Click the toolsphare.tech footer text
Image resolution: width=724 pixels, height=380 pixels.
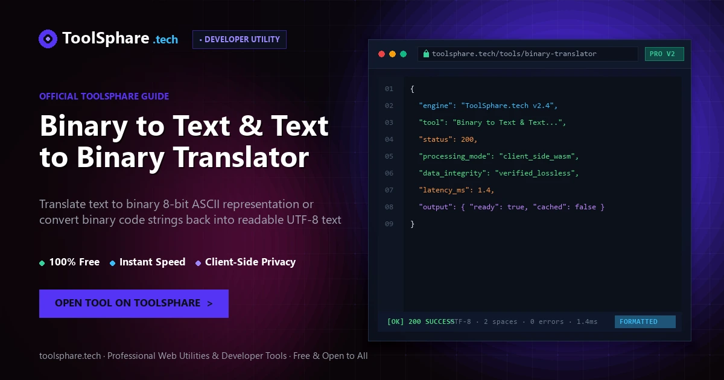coord(203,356)
